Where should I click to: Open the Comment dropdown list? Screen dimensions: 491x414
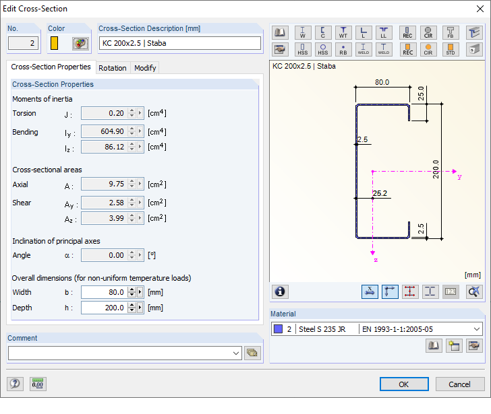236,353
